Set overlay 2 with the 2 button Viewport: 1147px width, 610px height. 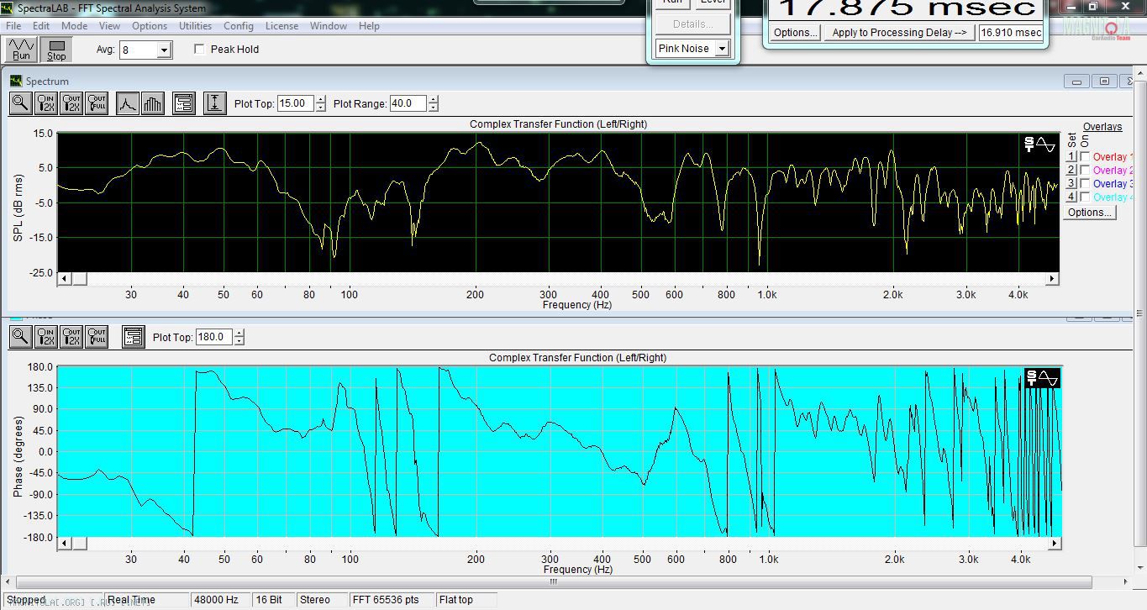(x=1071, y=171)
